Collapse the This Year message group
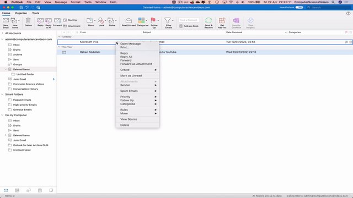The image size is (353, 198). point(59,47)
